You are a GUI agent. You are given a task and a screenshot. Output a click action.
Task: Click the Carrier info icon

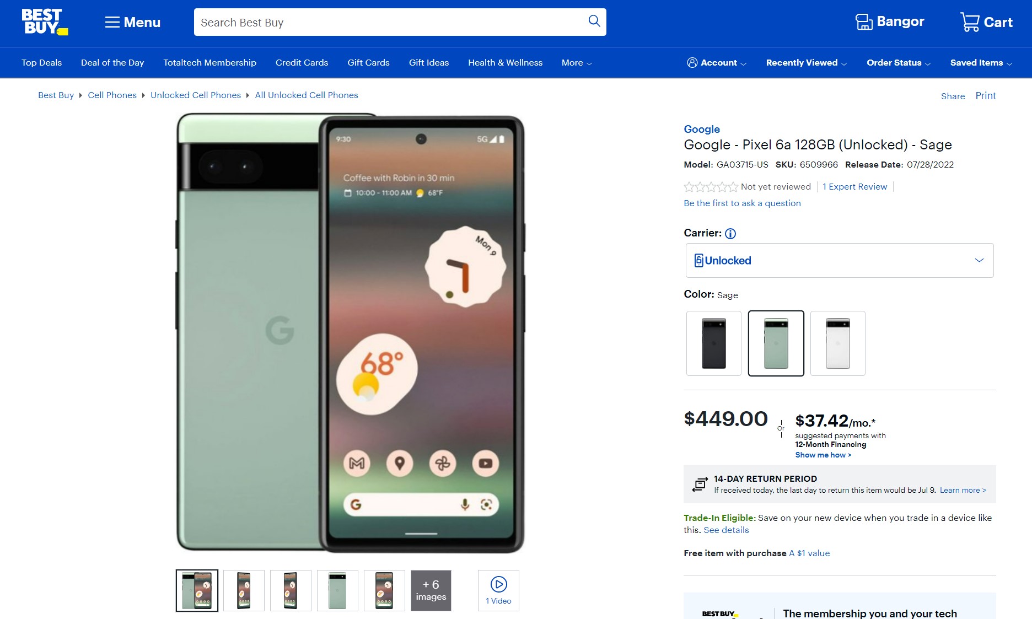pos(730,234)
